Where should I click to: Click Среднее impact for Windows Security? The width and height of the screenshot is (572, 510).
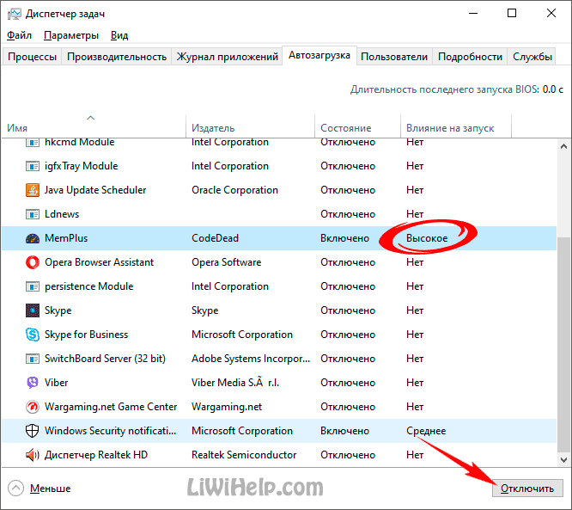coord(426,431)
